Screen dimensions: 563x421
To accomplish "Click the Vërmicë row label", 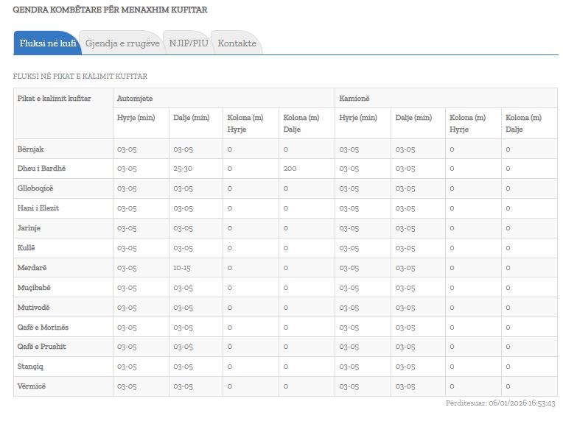I will (x=32, y=386).
